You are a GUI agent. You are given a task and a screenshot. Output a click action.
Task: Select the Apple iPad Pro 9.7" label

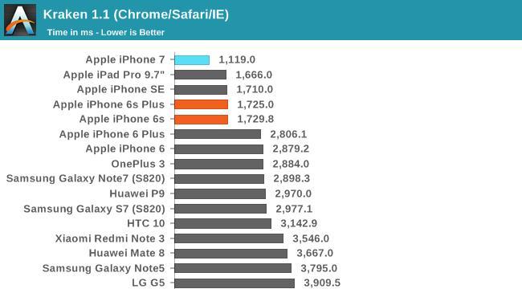(114, 75)
